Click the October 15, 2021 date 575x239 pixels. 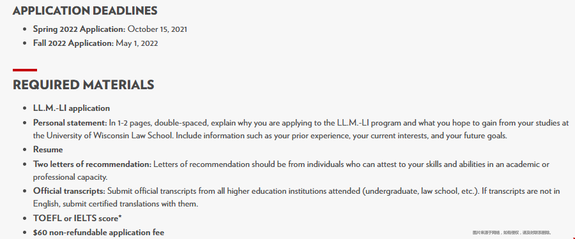click(157, 29)
